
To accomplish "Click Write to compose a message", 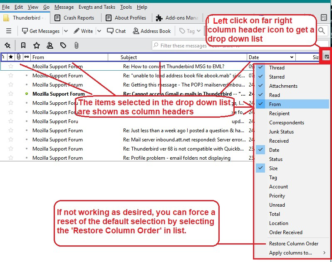I will (83, 31).
